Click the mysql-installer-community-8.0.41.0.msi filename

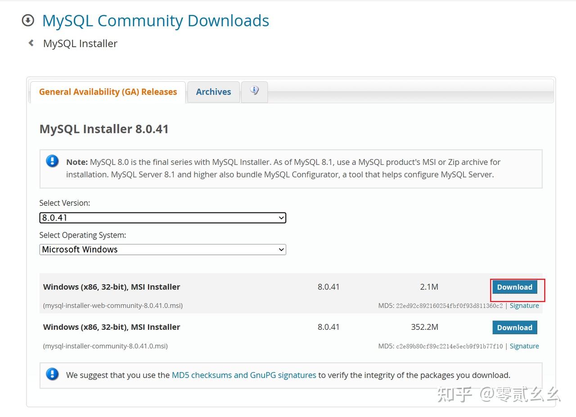tap(105, 346)
